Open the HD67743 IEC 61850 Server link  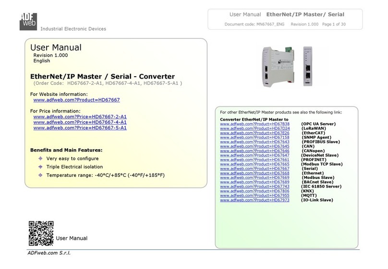(x=255, y=187)
